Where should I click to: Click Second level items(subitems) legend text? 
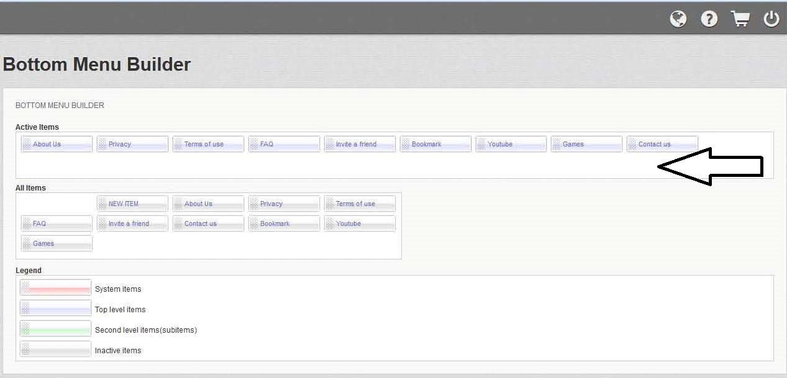click(x=146, y=330)
